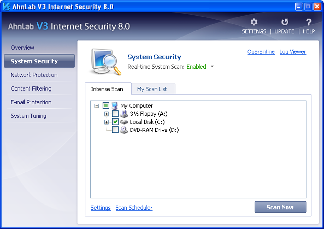Open the Scan Scheduler link
324x229 pixels.
pos(134,208)
